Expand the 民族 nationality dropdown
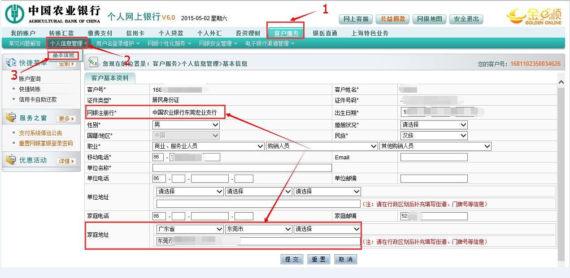 pyautogui.click(x=433, y=135)
